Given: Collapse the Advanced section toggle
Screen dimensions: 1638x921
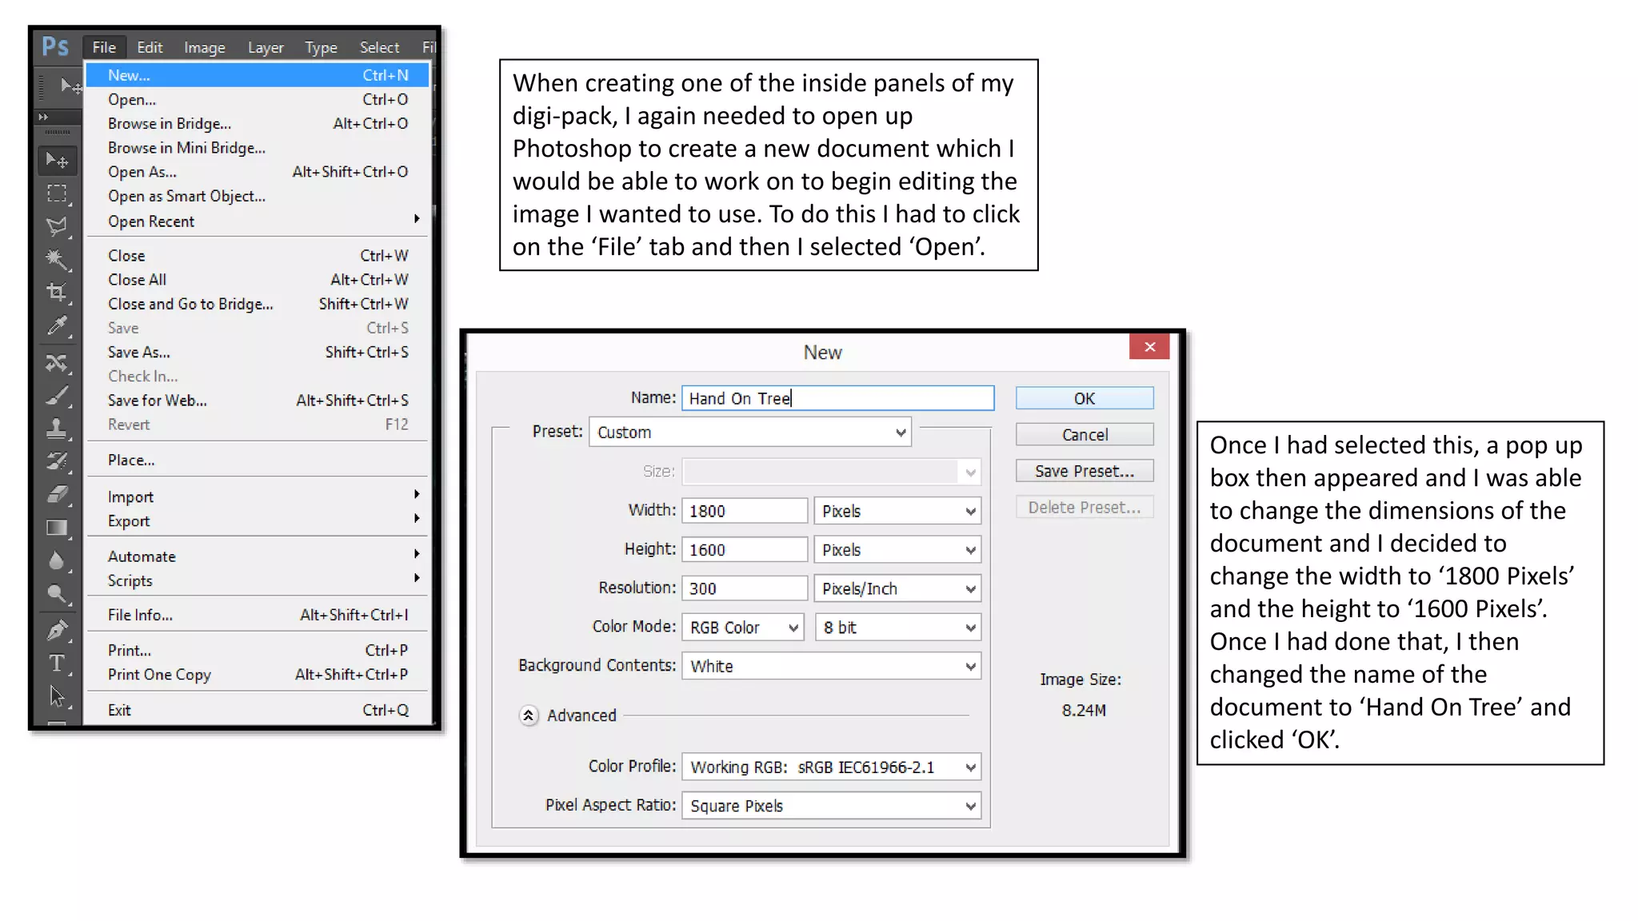Looking at the screenshot, I should pos(528,716).
